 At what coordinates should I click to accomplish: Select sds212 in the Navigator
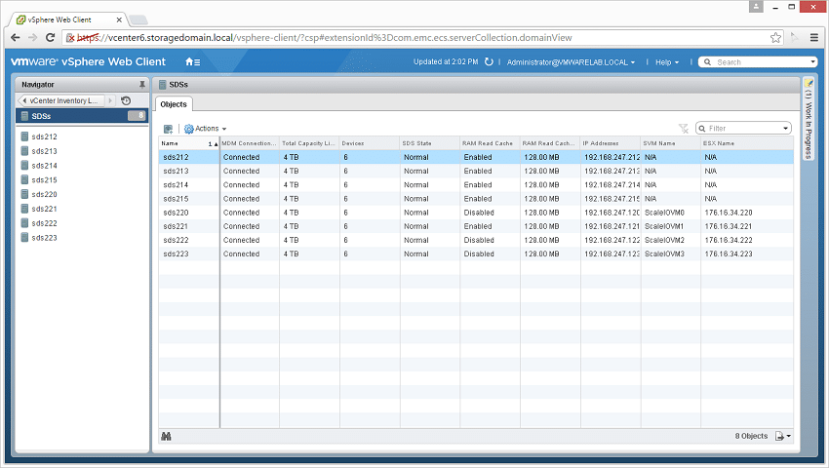(x=44, y=136)
